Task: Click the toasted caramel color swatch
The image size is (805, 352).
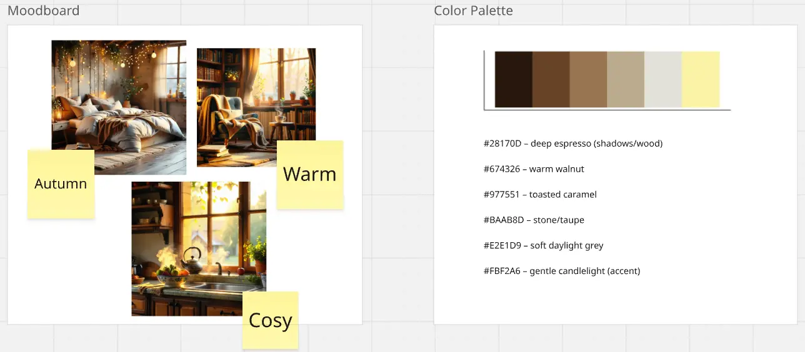Action: [x=588, y=79]
